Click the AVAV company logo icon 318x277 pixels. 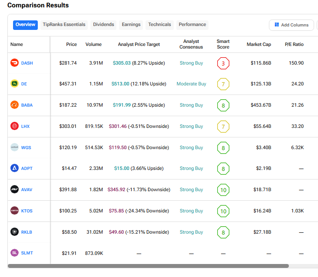[15, 189]
